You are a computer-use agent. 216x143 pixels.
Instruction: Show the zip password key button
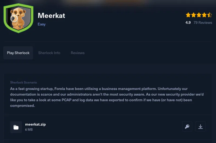[x=187, y=126]
